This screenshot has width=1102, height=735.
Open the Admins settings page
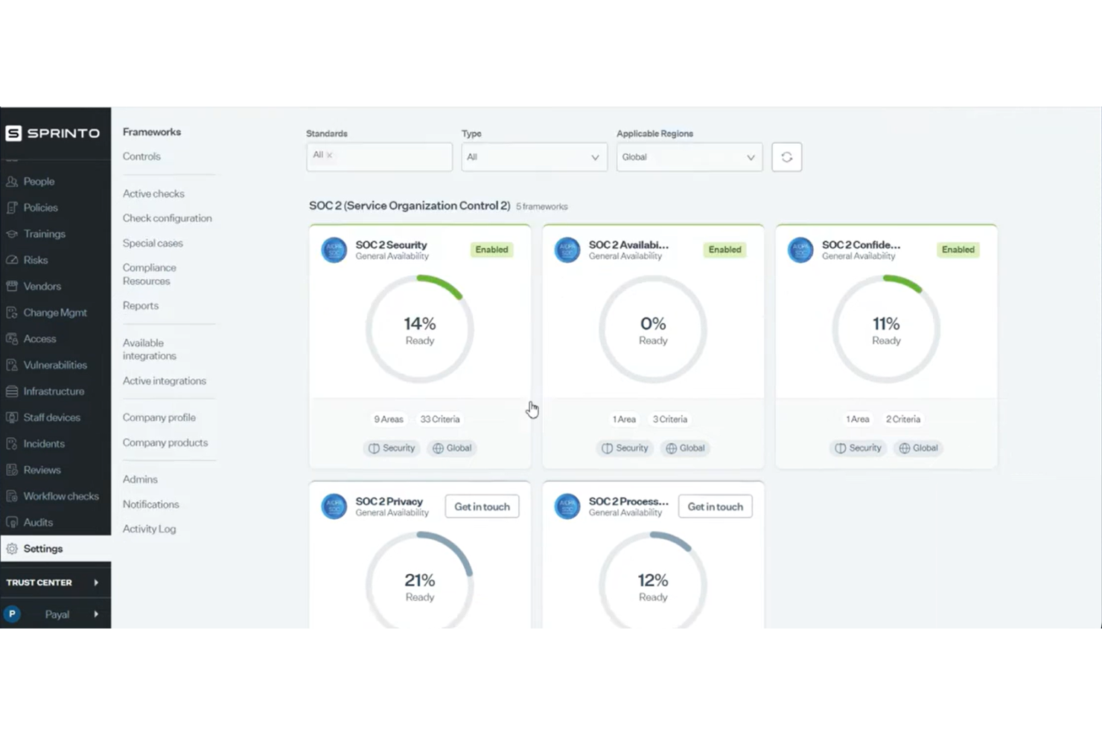click(140, 480)
